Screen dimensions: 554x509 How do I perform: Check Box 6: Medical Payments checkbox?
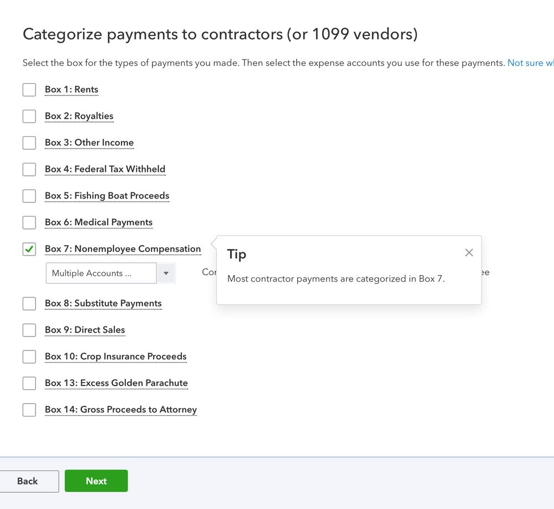(29, 223)
